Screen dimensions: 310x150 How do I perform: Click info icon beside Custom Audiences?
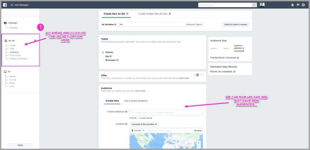(126, 112)
